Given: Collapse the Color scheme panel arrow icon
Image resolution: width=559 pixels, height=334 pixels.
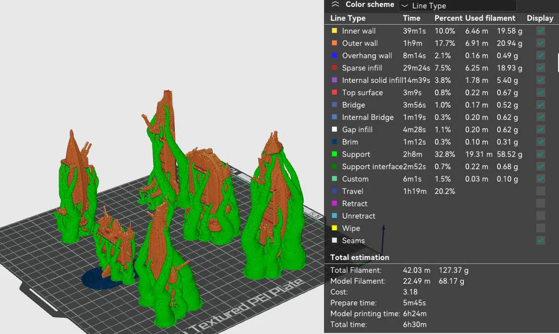Looking at the screenshot, I should [335, 4].
